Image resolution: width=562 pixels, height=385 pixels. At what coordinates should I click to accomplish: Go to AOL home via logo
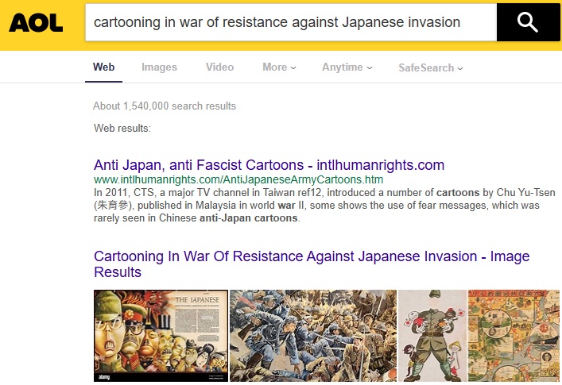coord(36,23)
